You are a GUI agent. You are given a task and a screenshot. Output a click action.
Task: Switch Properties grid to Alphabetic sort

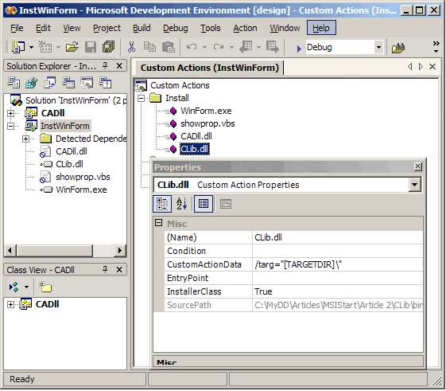182,204
